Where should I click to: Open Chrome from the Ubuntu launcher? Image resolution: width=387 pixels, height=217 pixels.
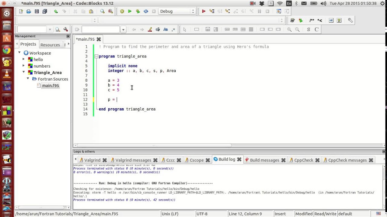click(6, 50)
